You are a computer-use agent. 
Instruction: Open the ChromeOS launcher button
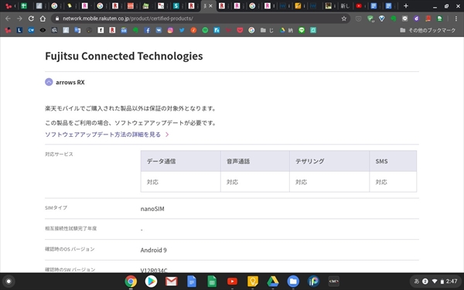coord(9,281)
